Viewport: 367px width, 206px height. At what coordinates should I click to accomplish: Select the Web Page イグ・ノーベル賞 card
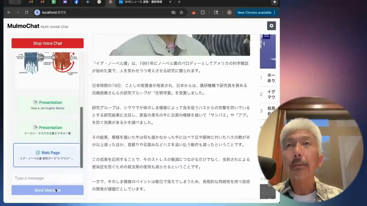46,155
